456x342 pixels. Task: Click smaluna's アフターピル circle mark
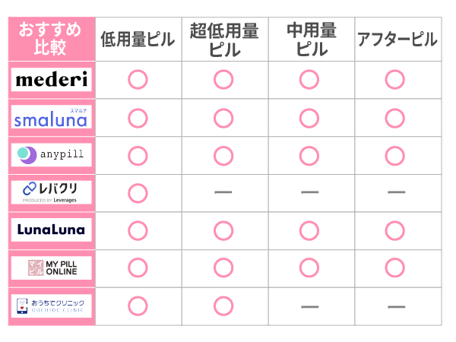[394, 118]
